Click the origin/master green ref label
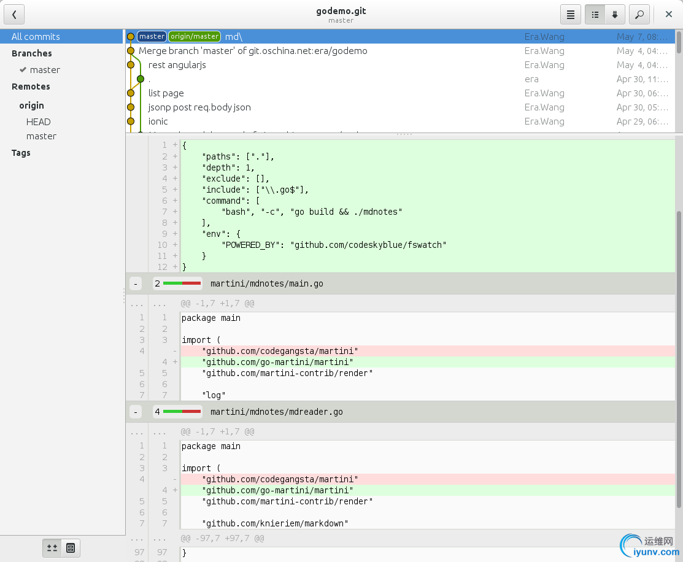 tap(195, 37)
